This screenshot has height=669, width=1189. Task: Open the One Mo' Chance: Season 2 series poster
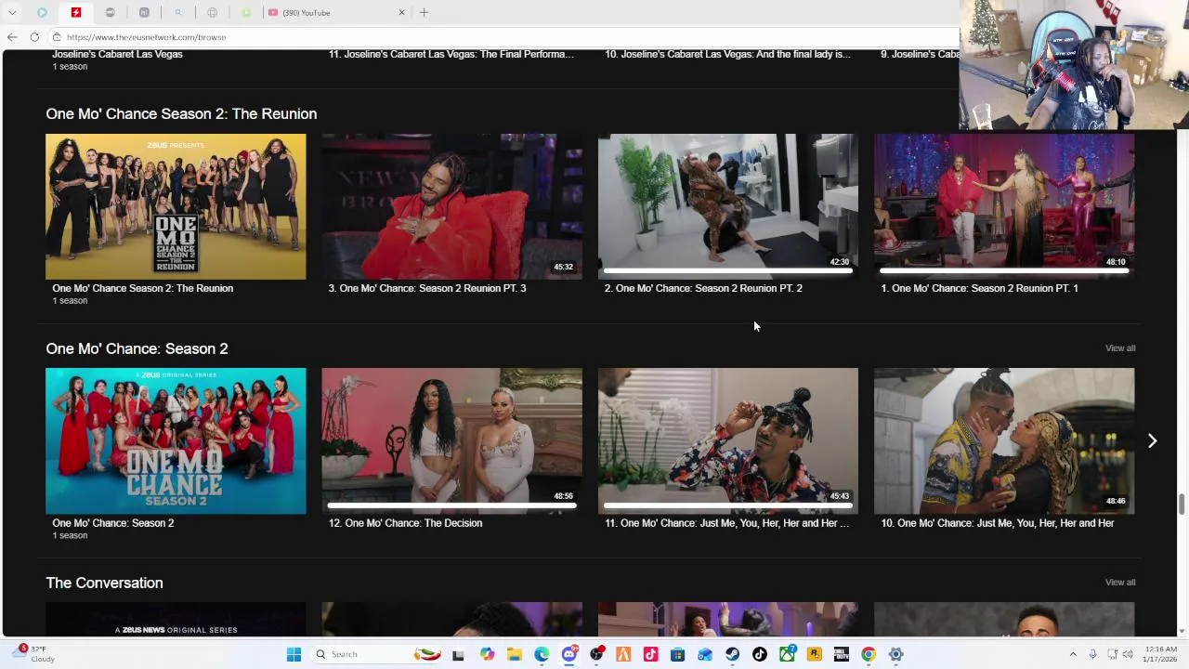(176, 441)
